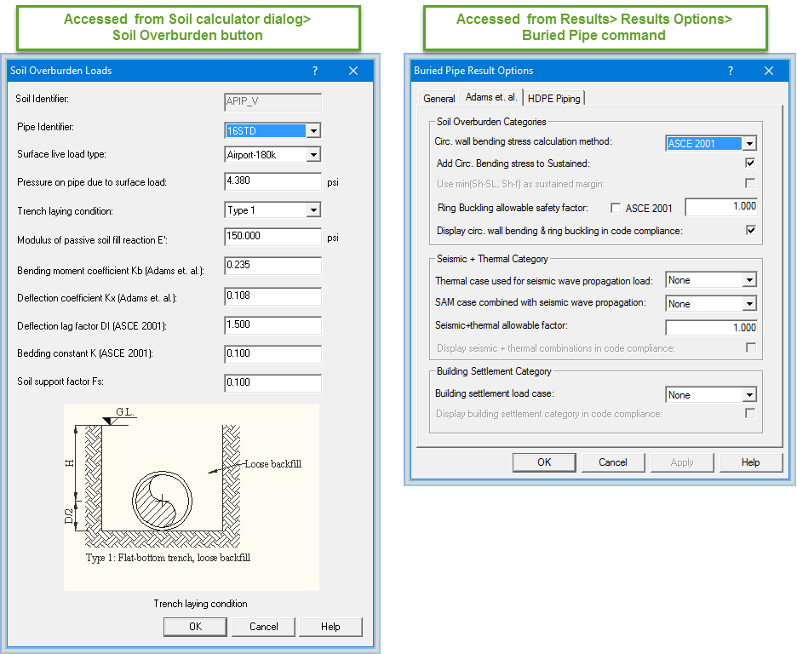Click the Soil Identifier field showing APIP_V
The height and width of the screenshot is (654, 797).
273,101
